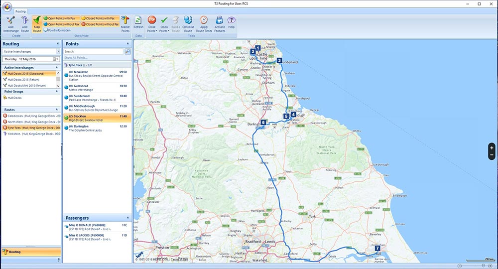Click the status bar zoom out button
Image resolution: width=498 pixels, height=269 pixels.
[460, 266]
